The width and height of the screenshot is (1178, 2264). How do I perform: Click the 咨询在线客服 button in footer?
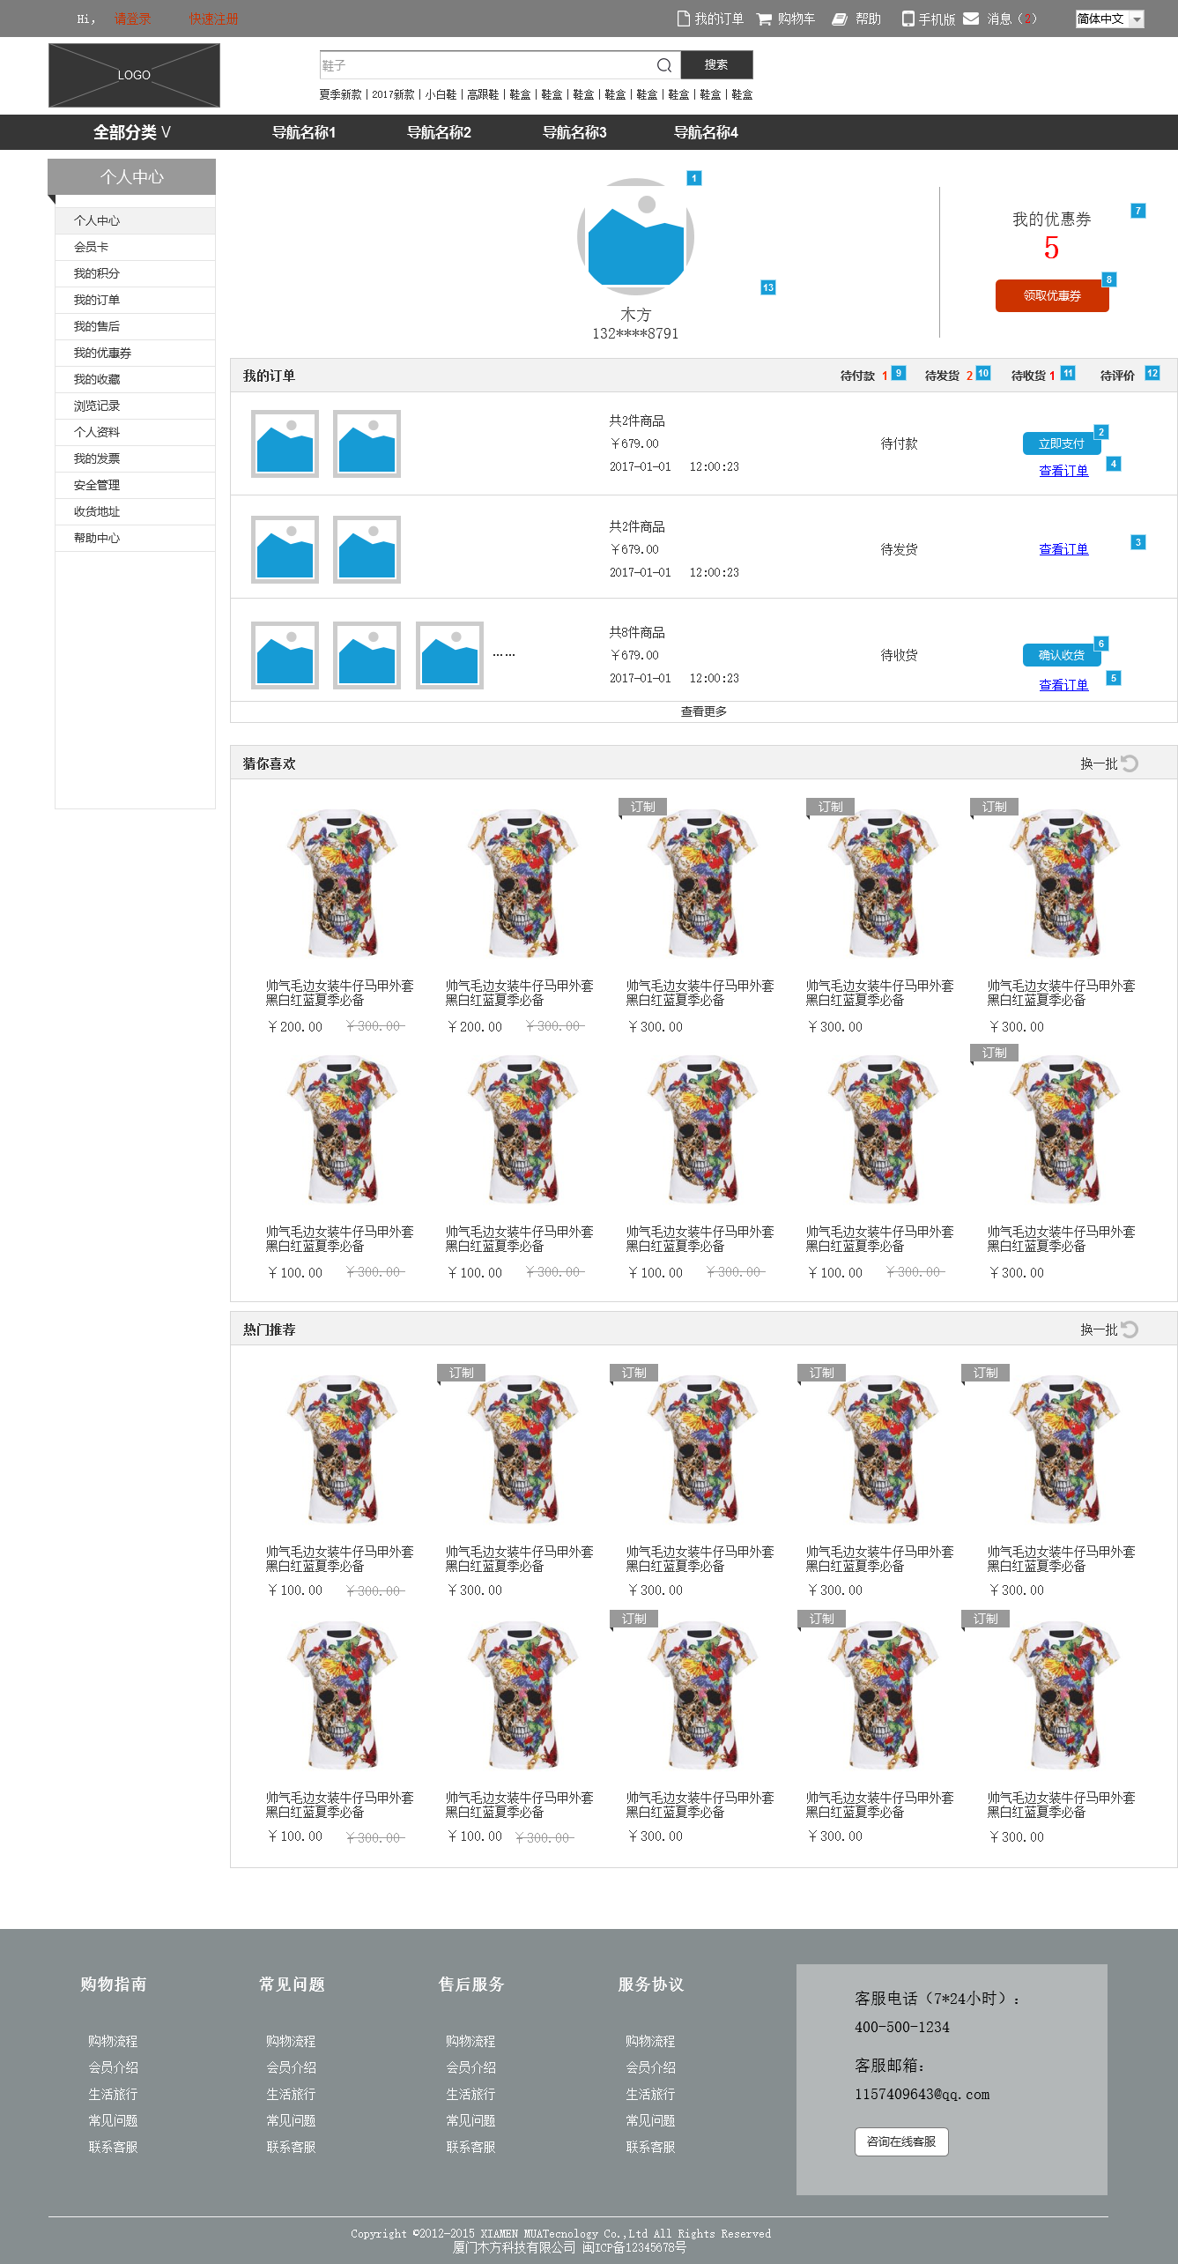pos(901,2141)
